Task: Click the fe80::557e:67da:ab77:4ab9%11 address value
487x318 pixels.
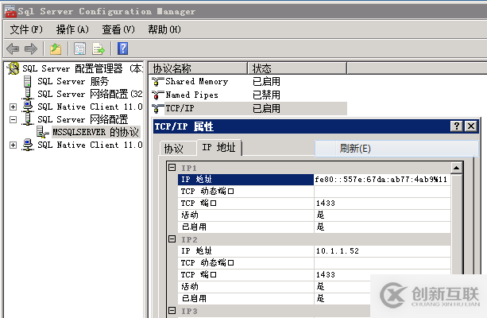Action: click(381, 180)
